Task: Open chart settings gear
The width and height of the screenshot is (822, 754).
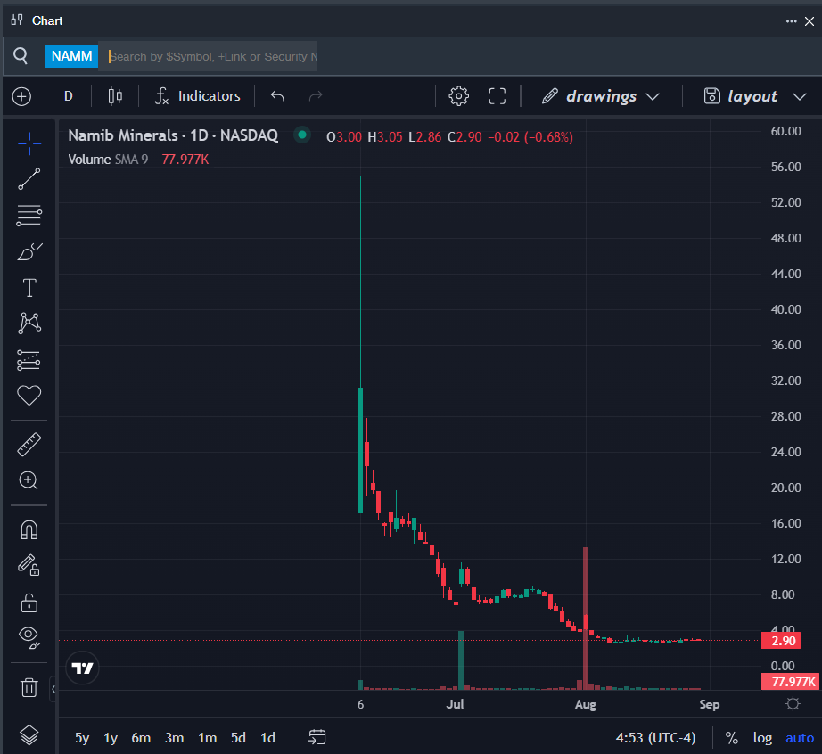Action: (459, 96)
